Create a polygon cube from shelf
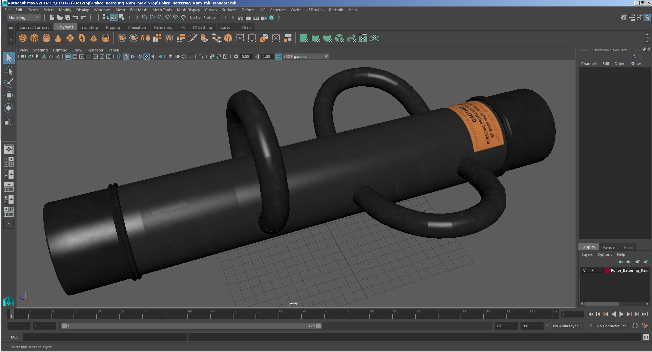Image resolution: width=652 pixels, height=352 pixels. 35,38
